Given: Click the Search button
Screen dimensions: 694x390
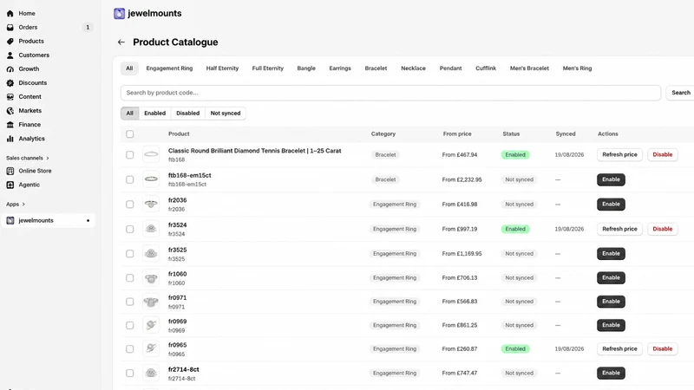Looking at the screenshot, I should 681,93.
